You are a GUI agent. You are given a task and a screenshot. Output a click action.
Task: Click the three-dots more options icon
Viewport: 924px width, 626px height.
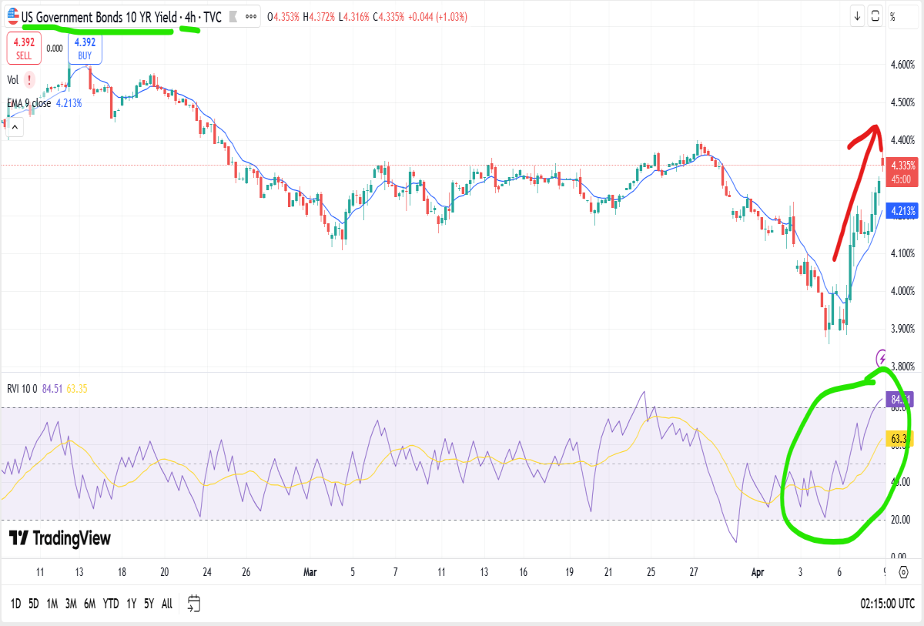tap(251, 17)
